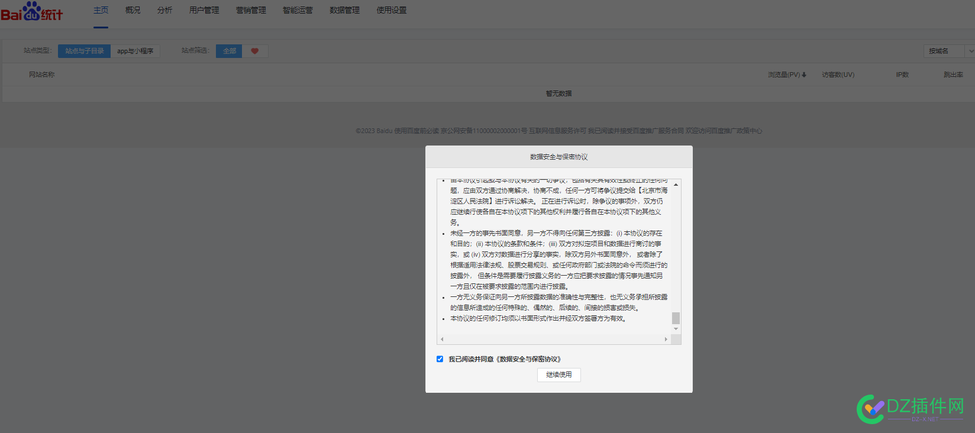Click the 网站名称 column header
The width and height of the screenshot is (975, 433).
click(x=42, y=75)
